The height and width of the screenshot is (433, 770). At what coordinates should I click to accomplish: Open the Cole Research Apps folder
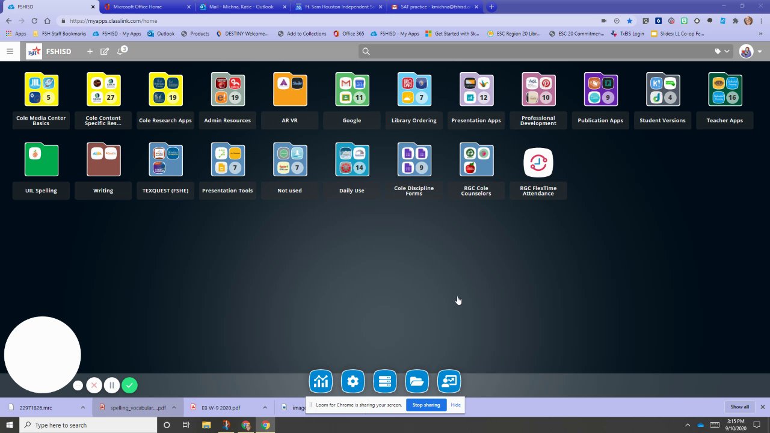[x=165, y=90]
